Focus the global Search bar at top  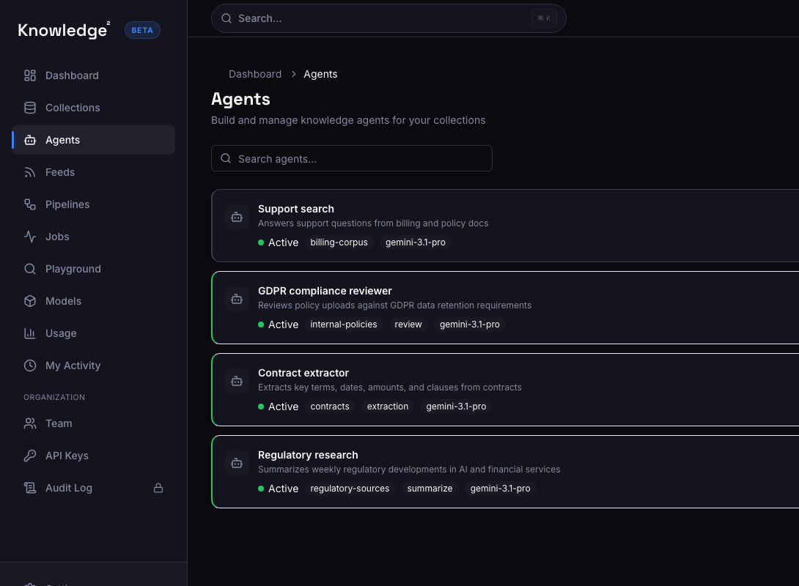pos(389,18)
